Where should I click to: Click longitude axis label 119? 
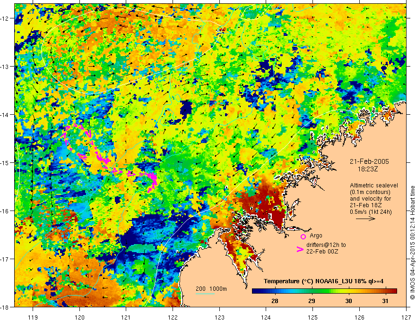33,317
